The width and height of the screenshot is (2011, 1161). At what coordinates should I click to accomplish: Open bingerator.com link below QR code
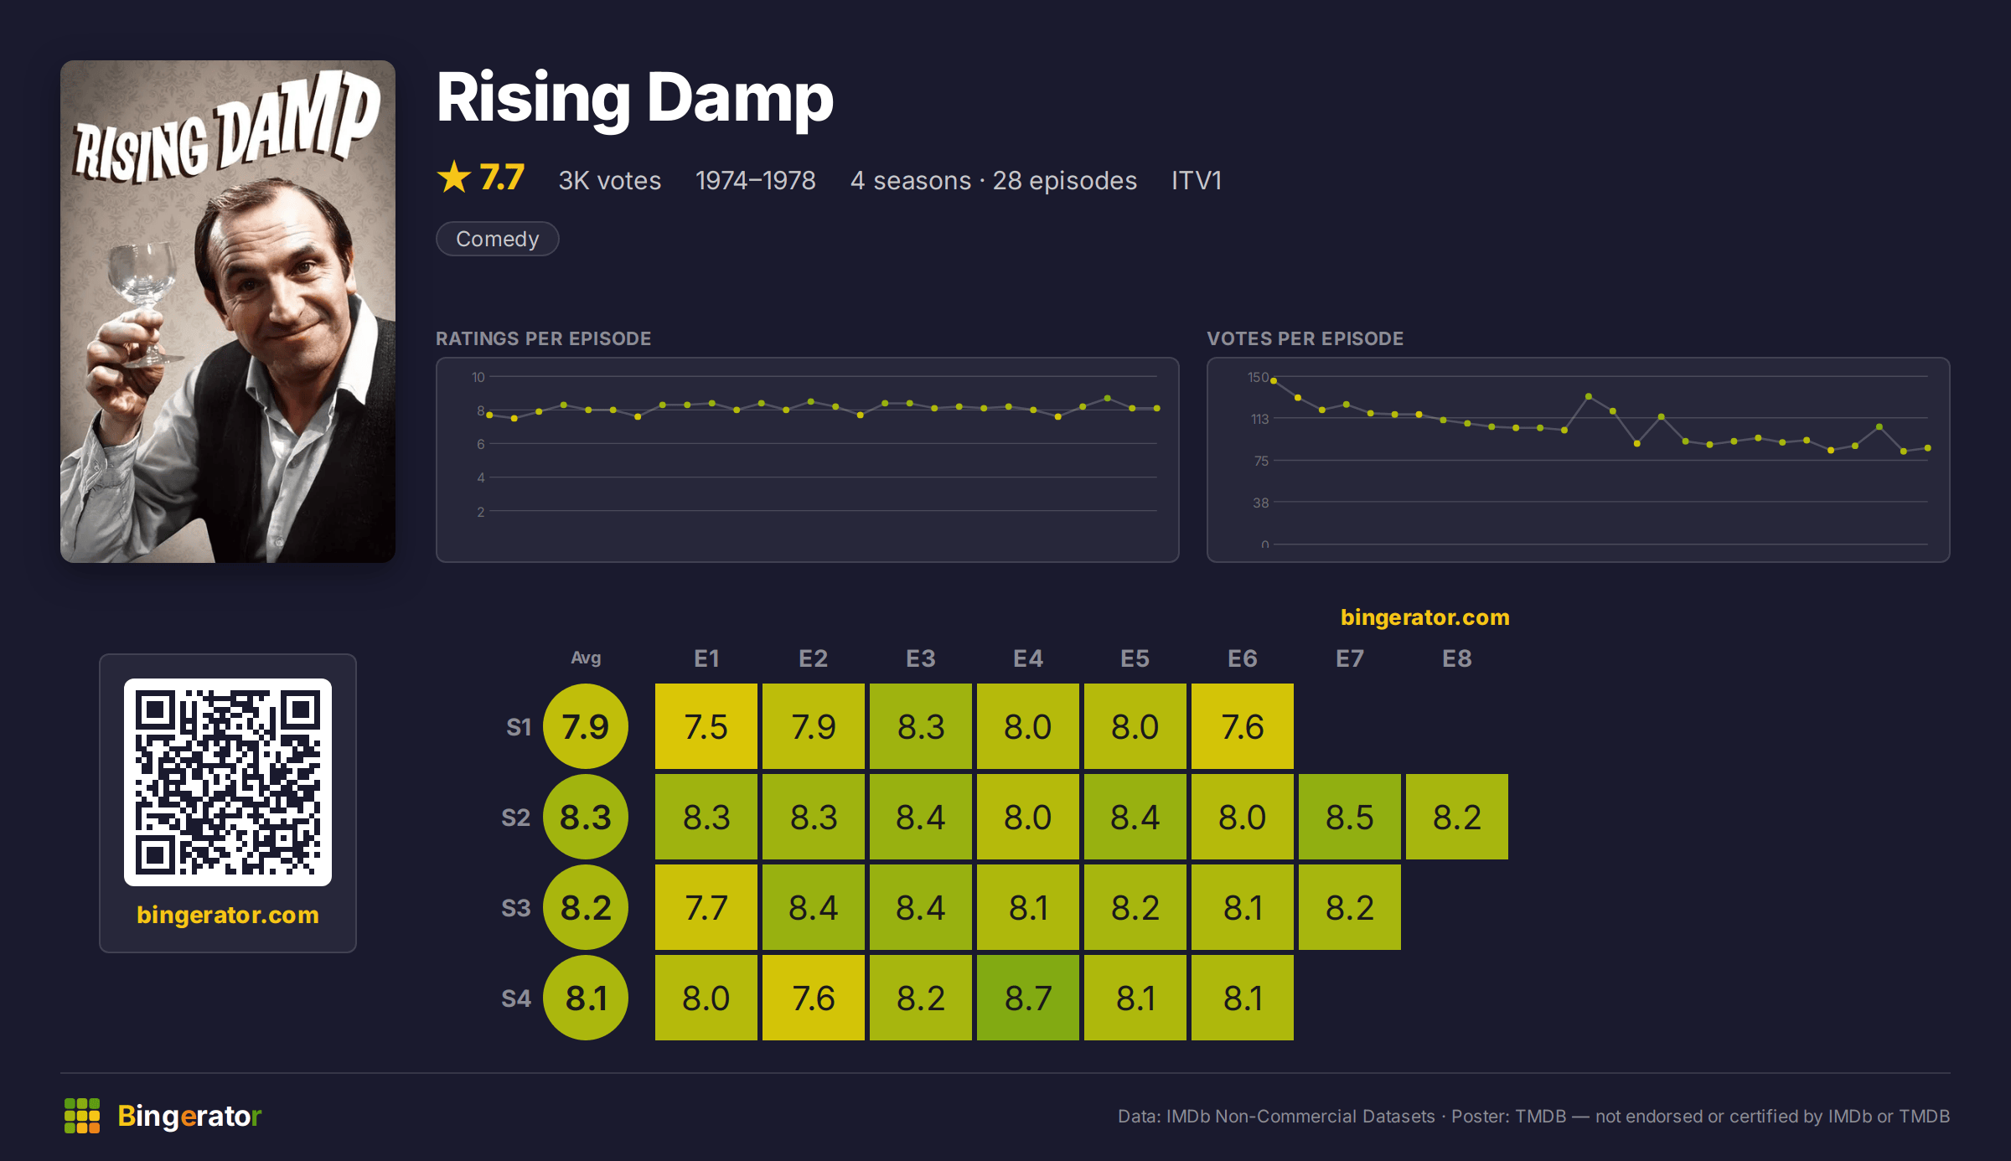pyautogui.click(x=228, y=915)
